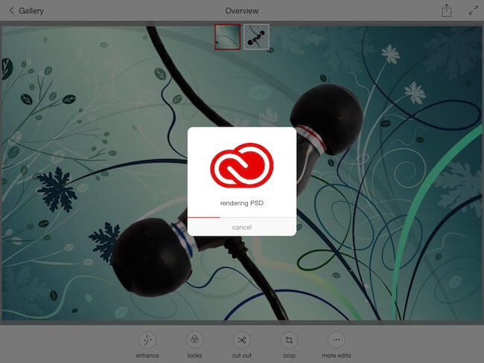Viewport: 484px width, 363px height.
Task: Select the cut out scissors tool
Action: (242, 345)
